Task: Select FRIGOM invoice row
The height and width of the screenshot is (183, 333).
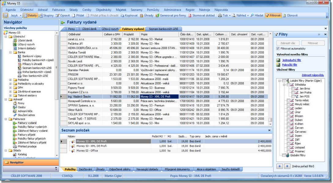Action: (x=164, y=74)
